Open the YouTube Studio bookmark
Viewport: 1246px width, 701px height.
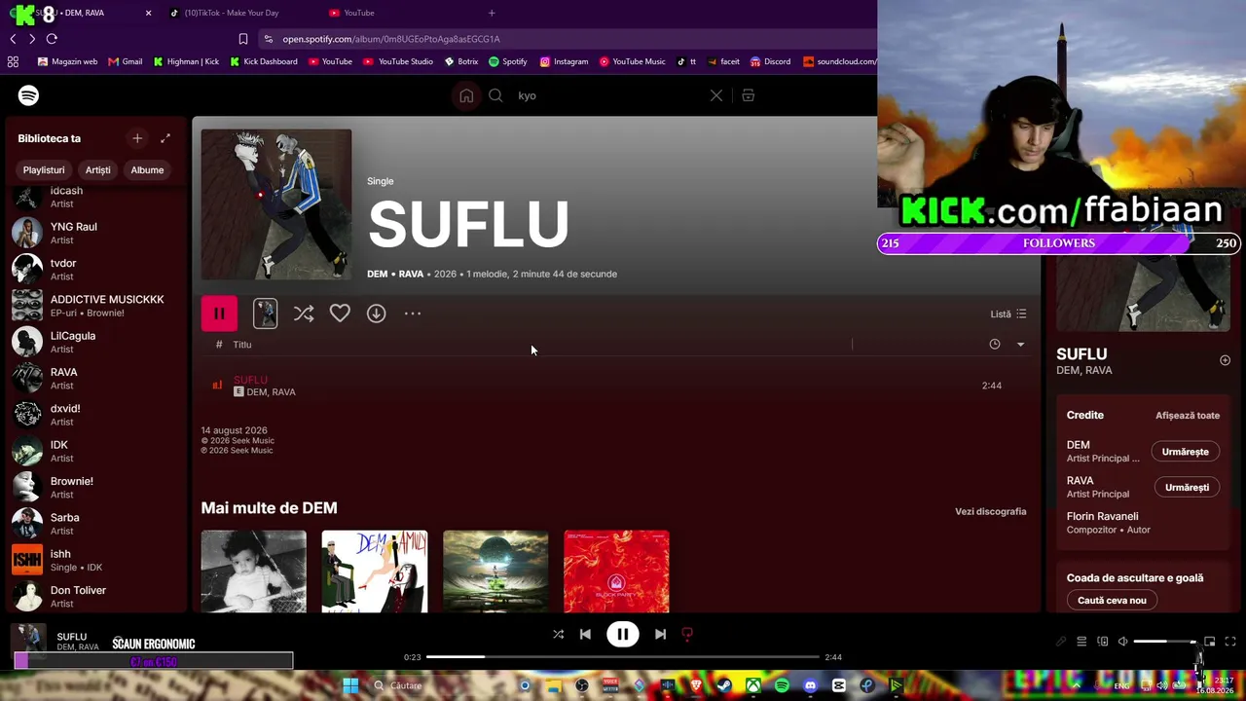tap(398, 61)
